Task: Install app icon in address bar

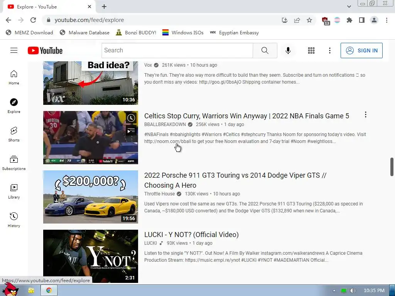Action: point(285,20)
